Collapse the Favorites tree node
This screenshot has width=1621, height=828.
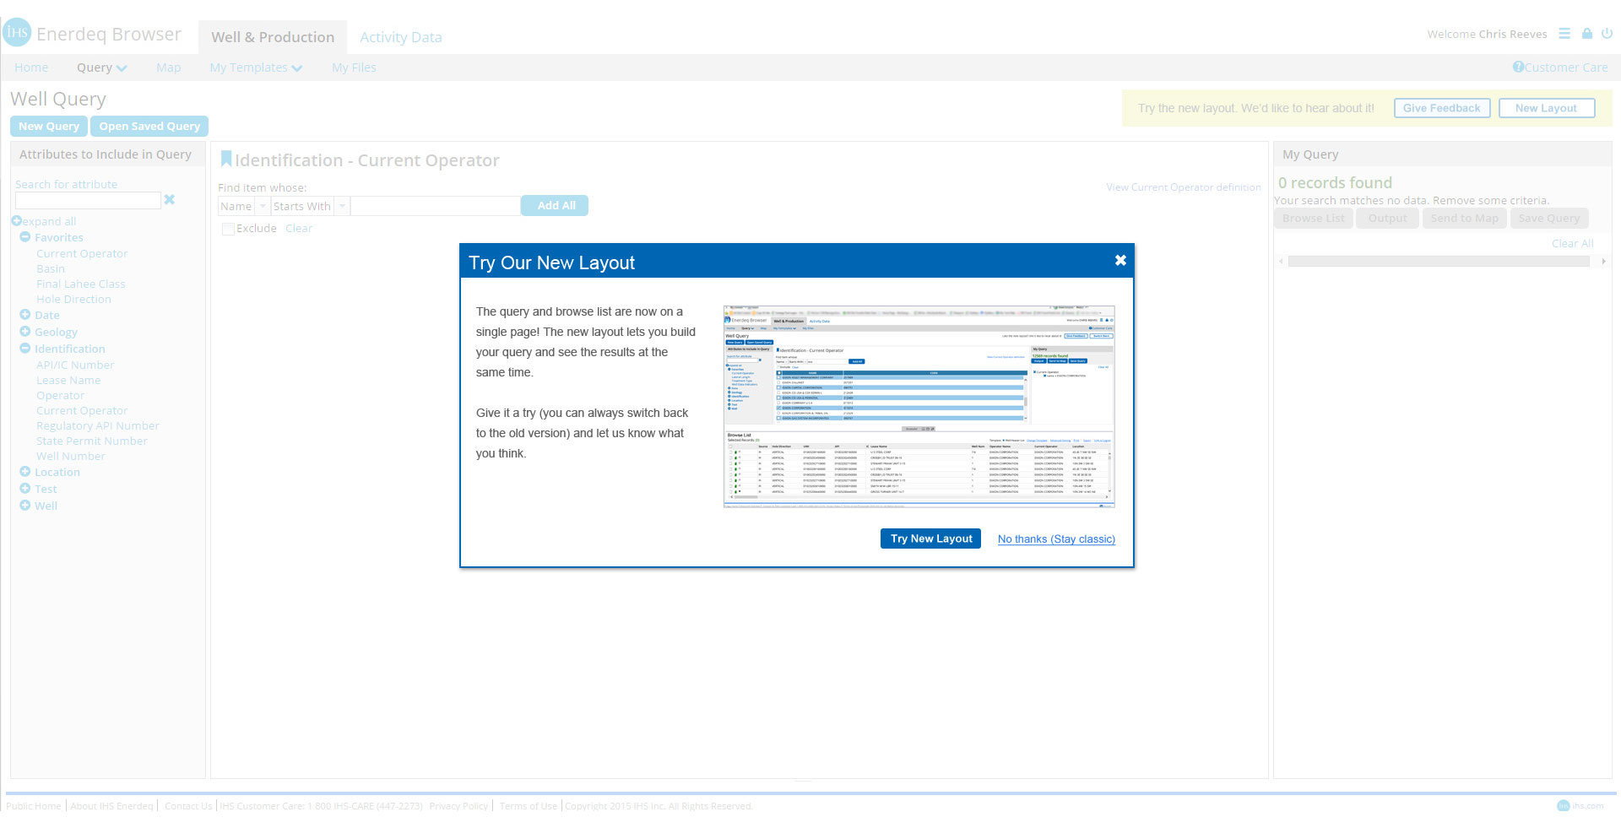click(x=25, y=237)
